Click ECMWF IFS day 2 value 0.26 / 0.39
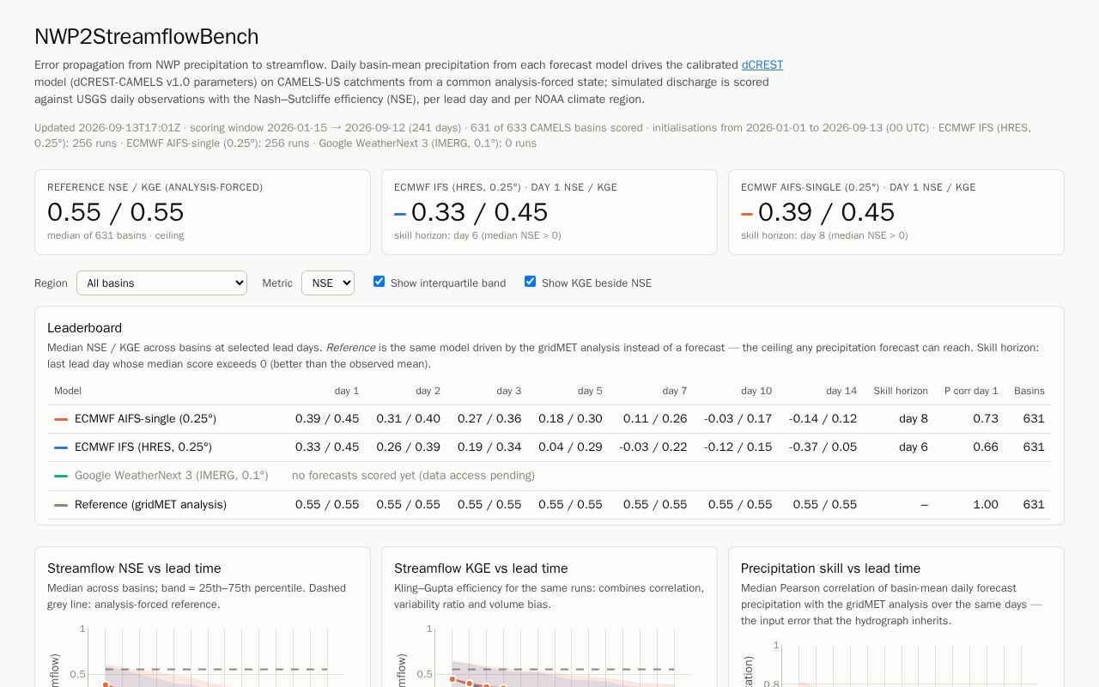Viewport: 1099px width, 687px height. (408, 447)
